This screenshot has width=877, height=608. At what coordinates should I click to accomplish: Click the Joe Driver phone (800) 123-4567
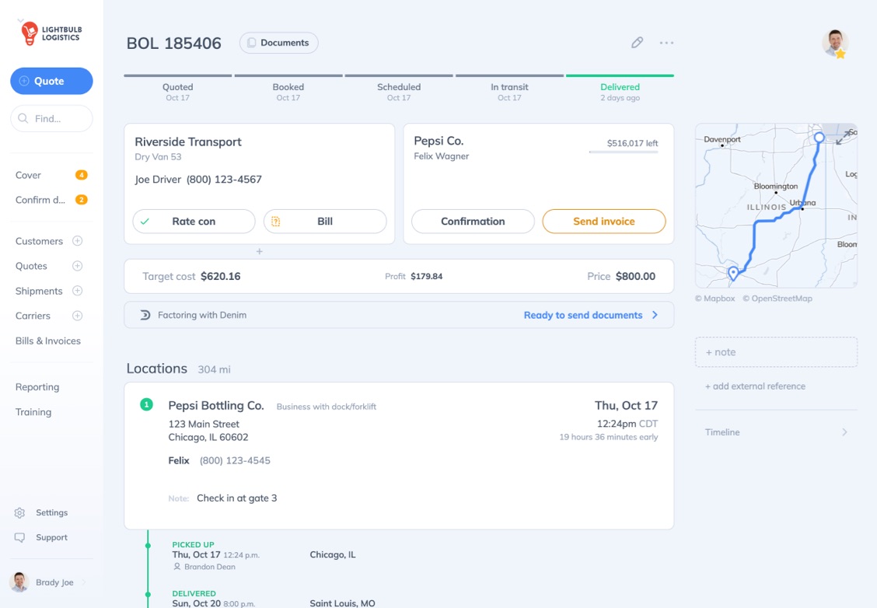224,180
